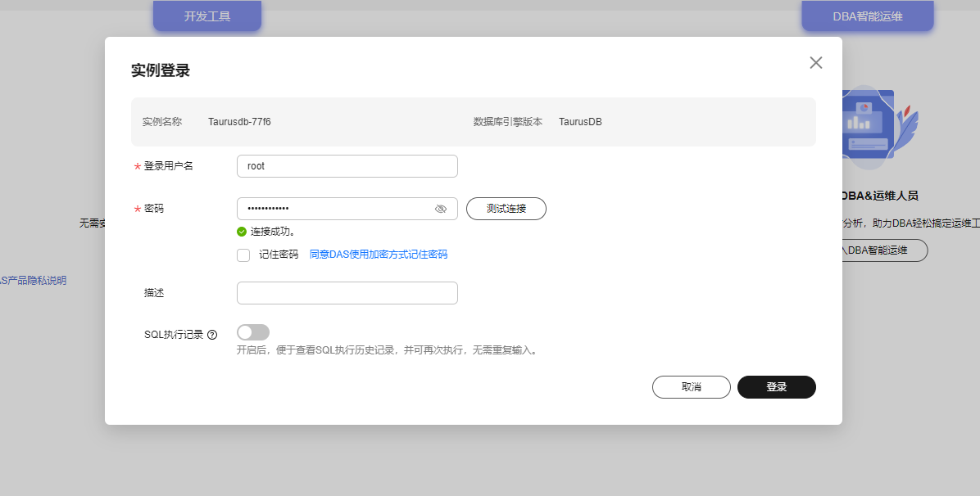Click the 实例登录 dialog title

(x=161, y=70)
